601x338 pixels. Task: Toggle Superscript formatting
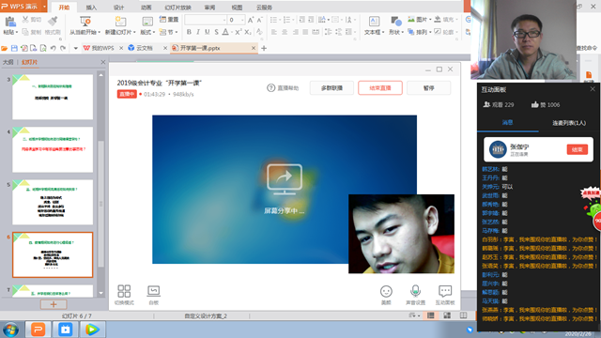(x=239, y=32)
